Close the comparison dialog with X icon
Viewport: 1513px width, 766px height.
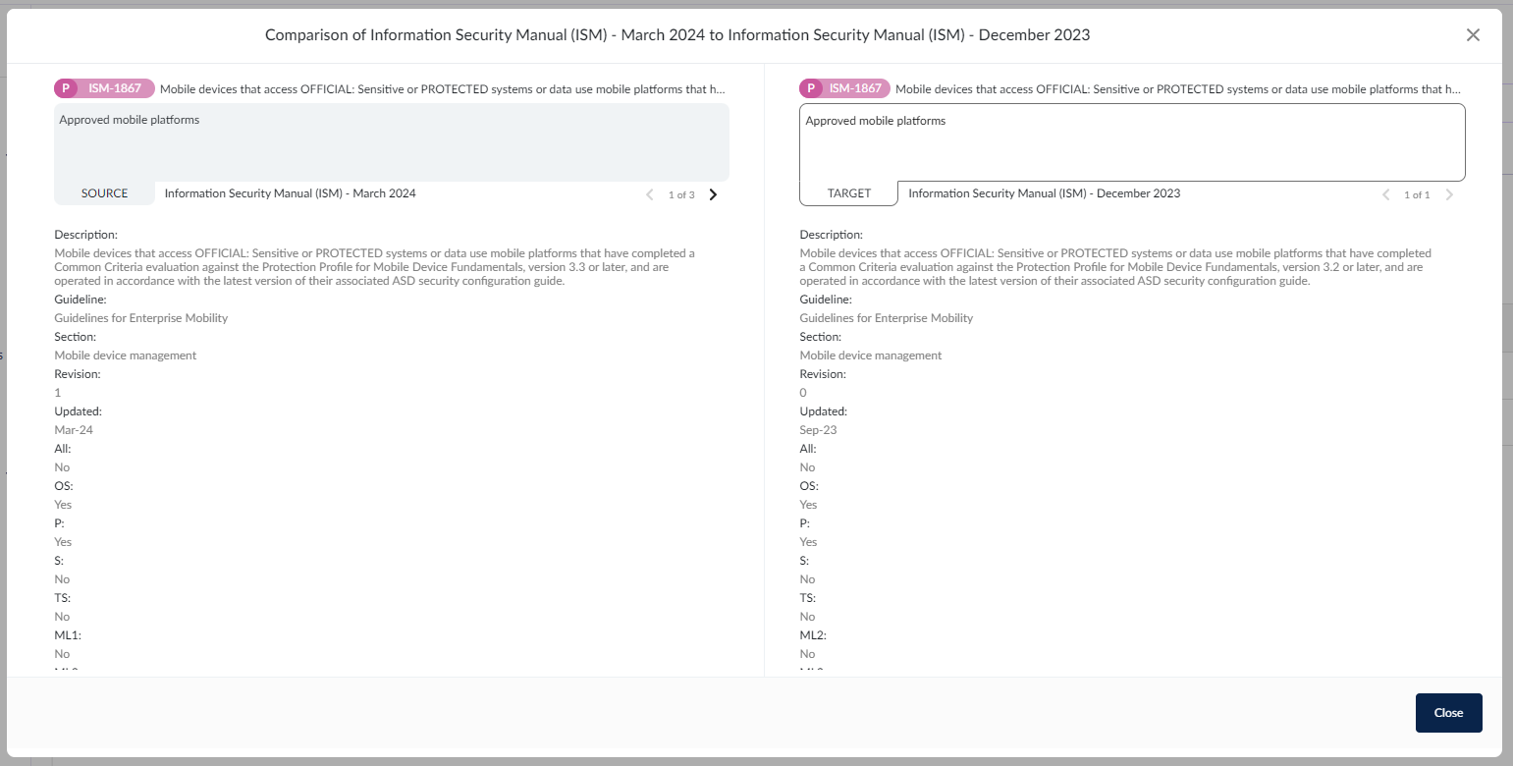[1473, 34]
